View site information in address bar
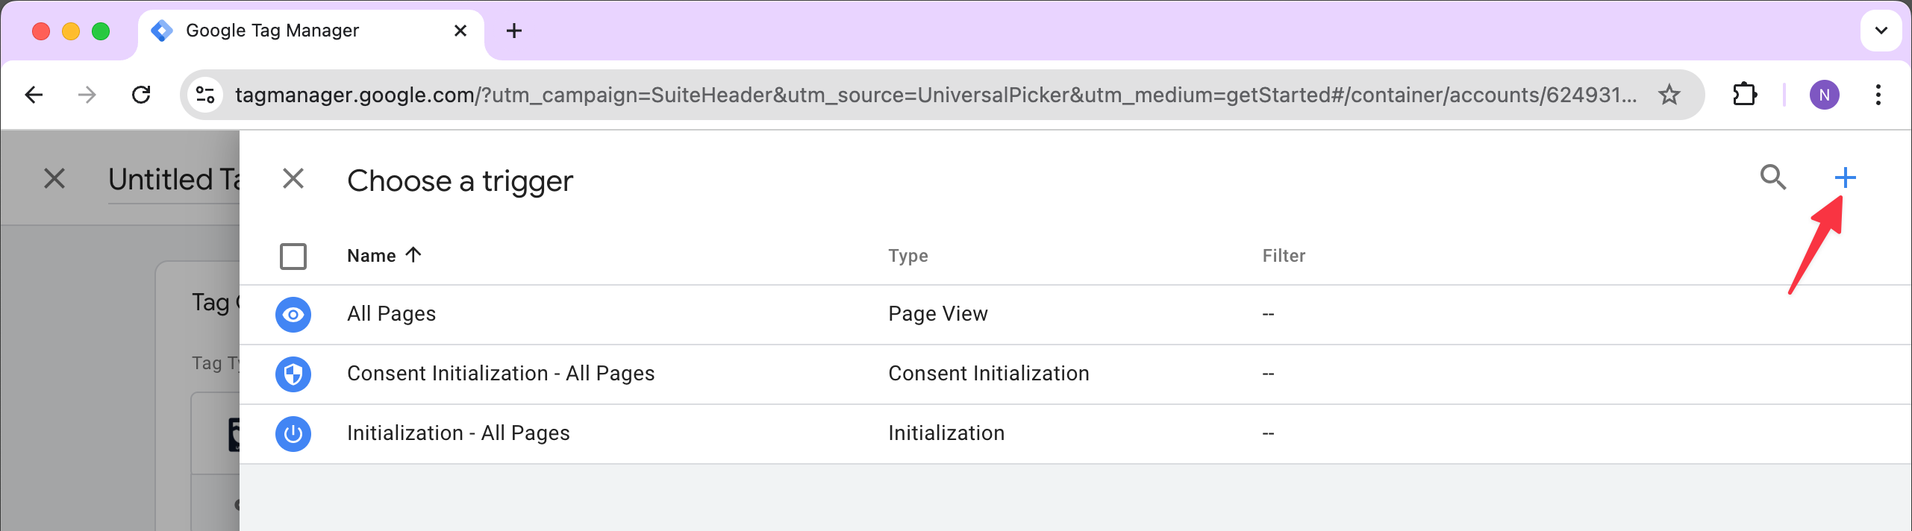1912x531 pixels. [205, 95]
